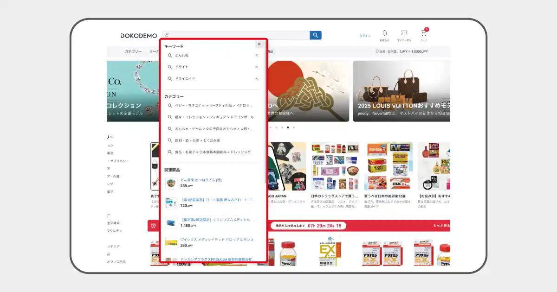Open the カテゴリー menu in the navigation bar
Viewport: 557px width, 292px height.
point(133,51)
